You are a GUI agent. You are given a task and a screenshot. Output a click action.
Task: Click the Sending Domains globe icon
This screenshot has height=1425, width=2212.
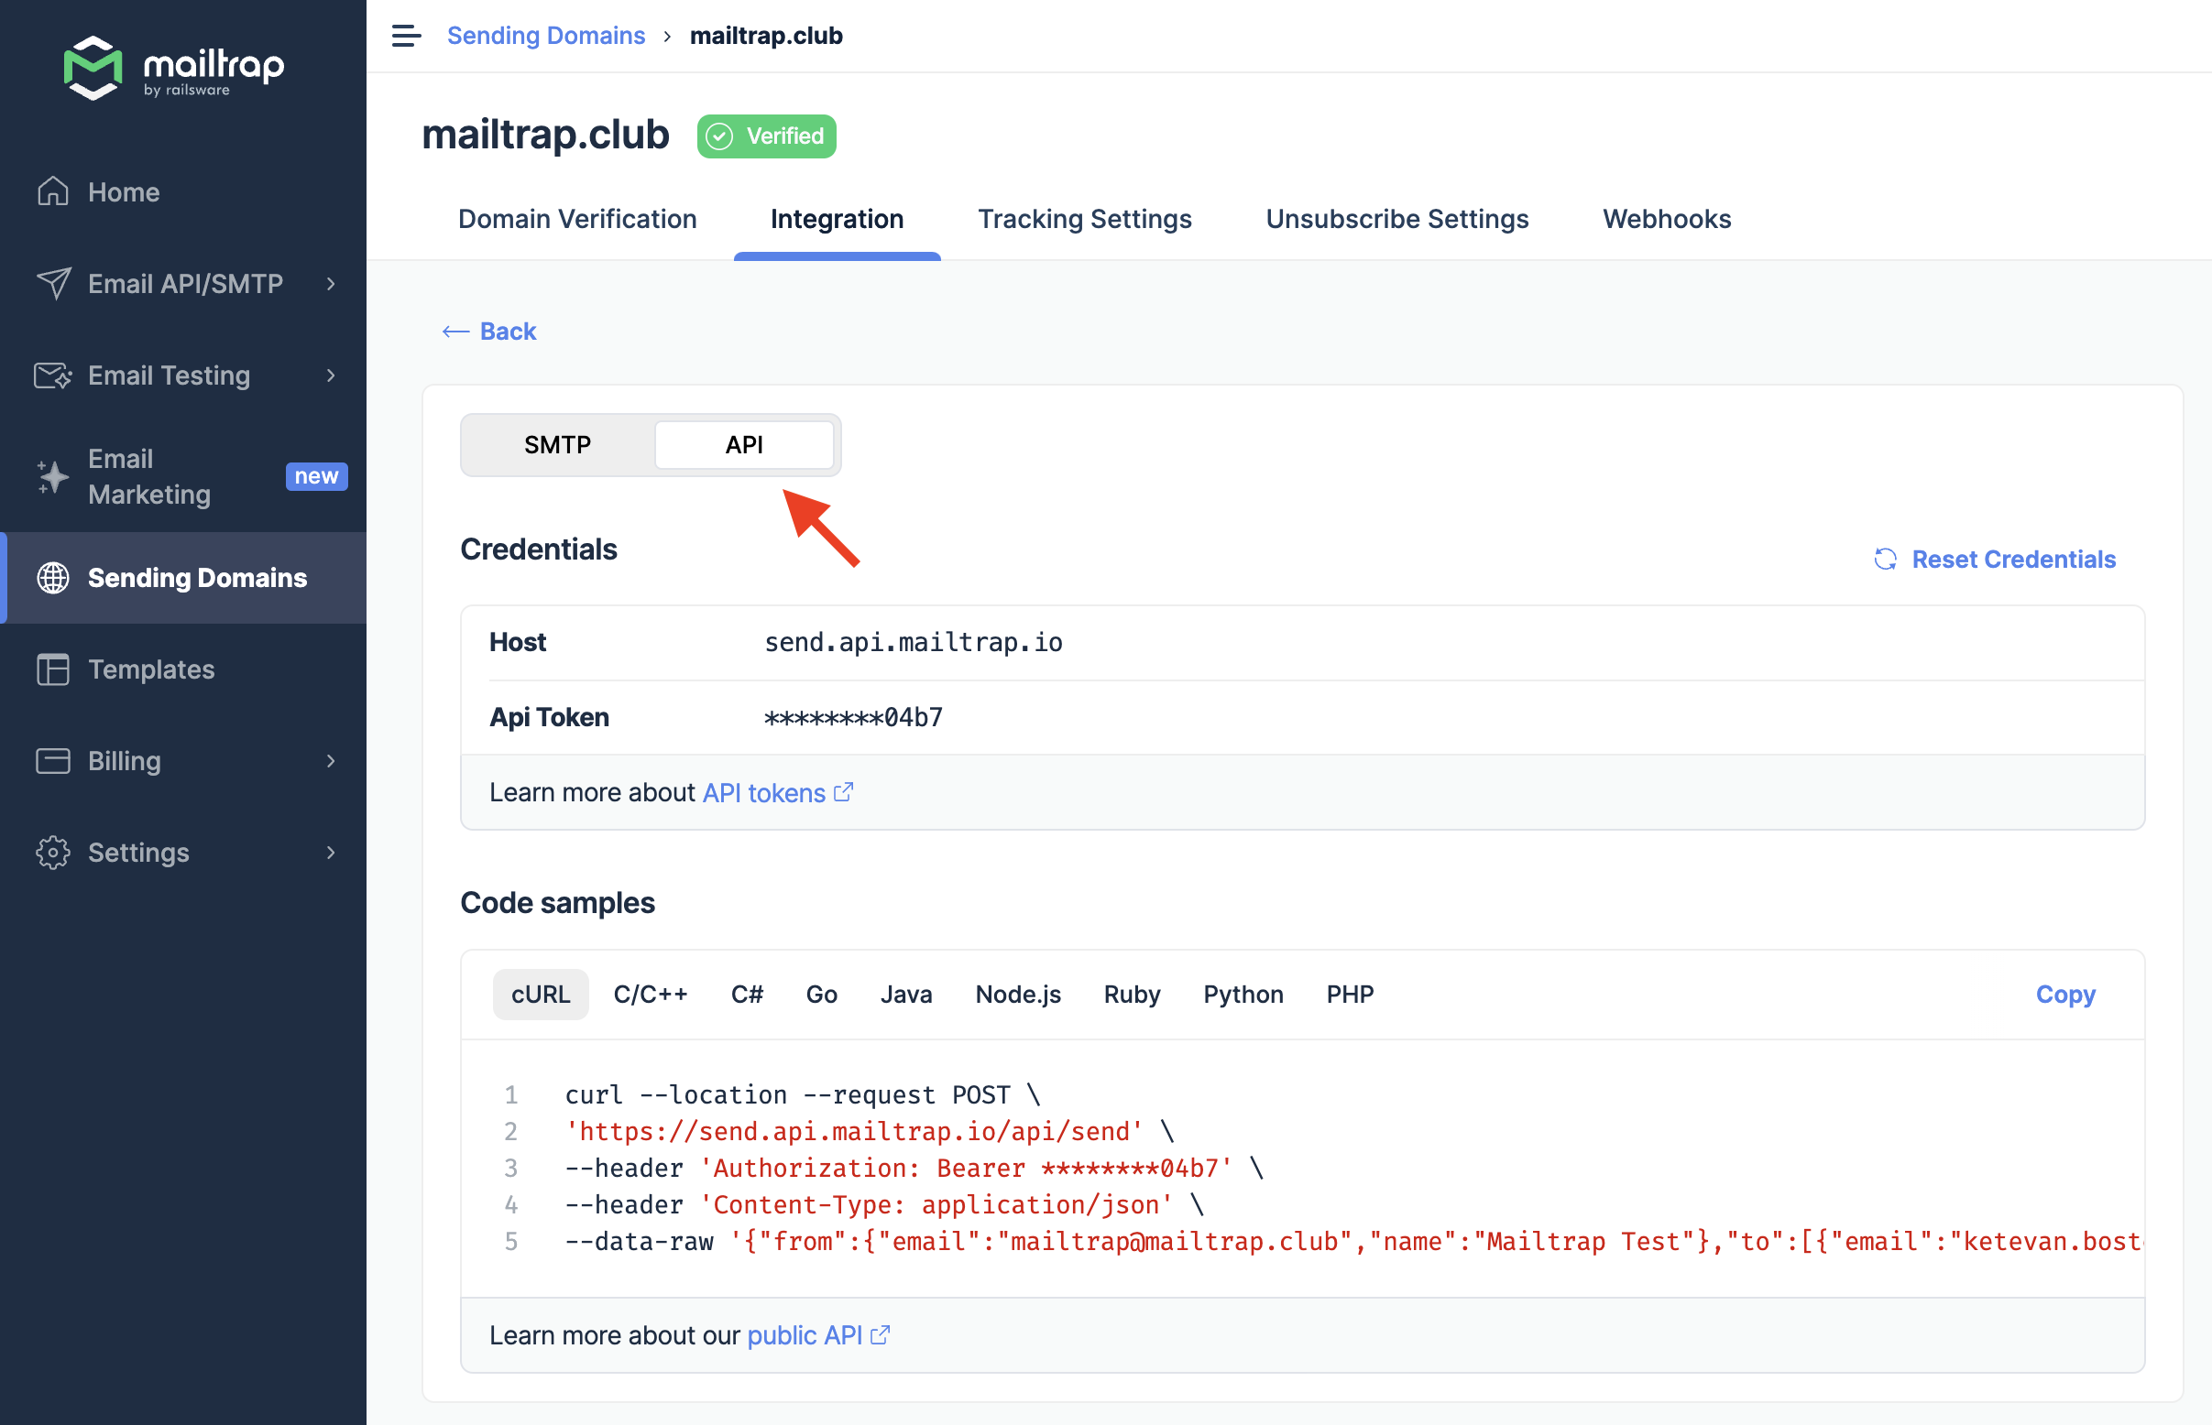[53, 577]
